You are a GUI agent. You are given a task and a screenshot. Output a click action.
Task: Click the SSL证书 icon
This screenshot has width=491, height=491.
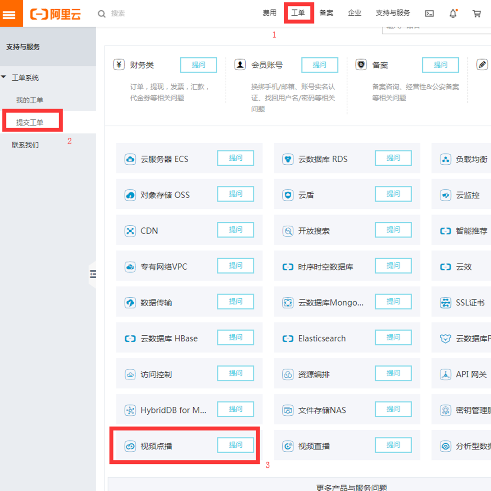tap(445, 302)
